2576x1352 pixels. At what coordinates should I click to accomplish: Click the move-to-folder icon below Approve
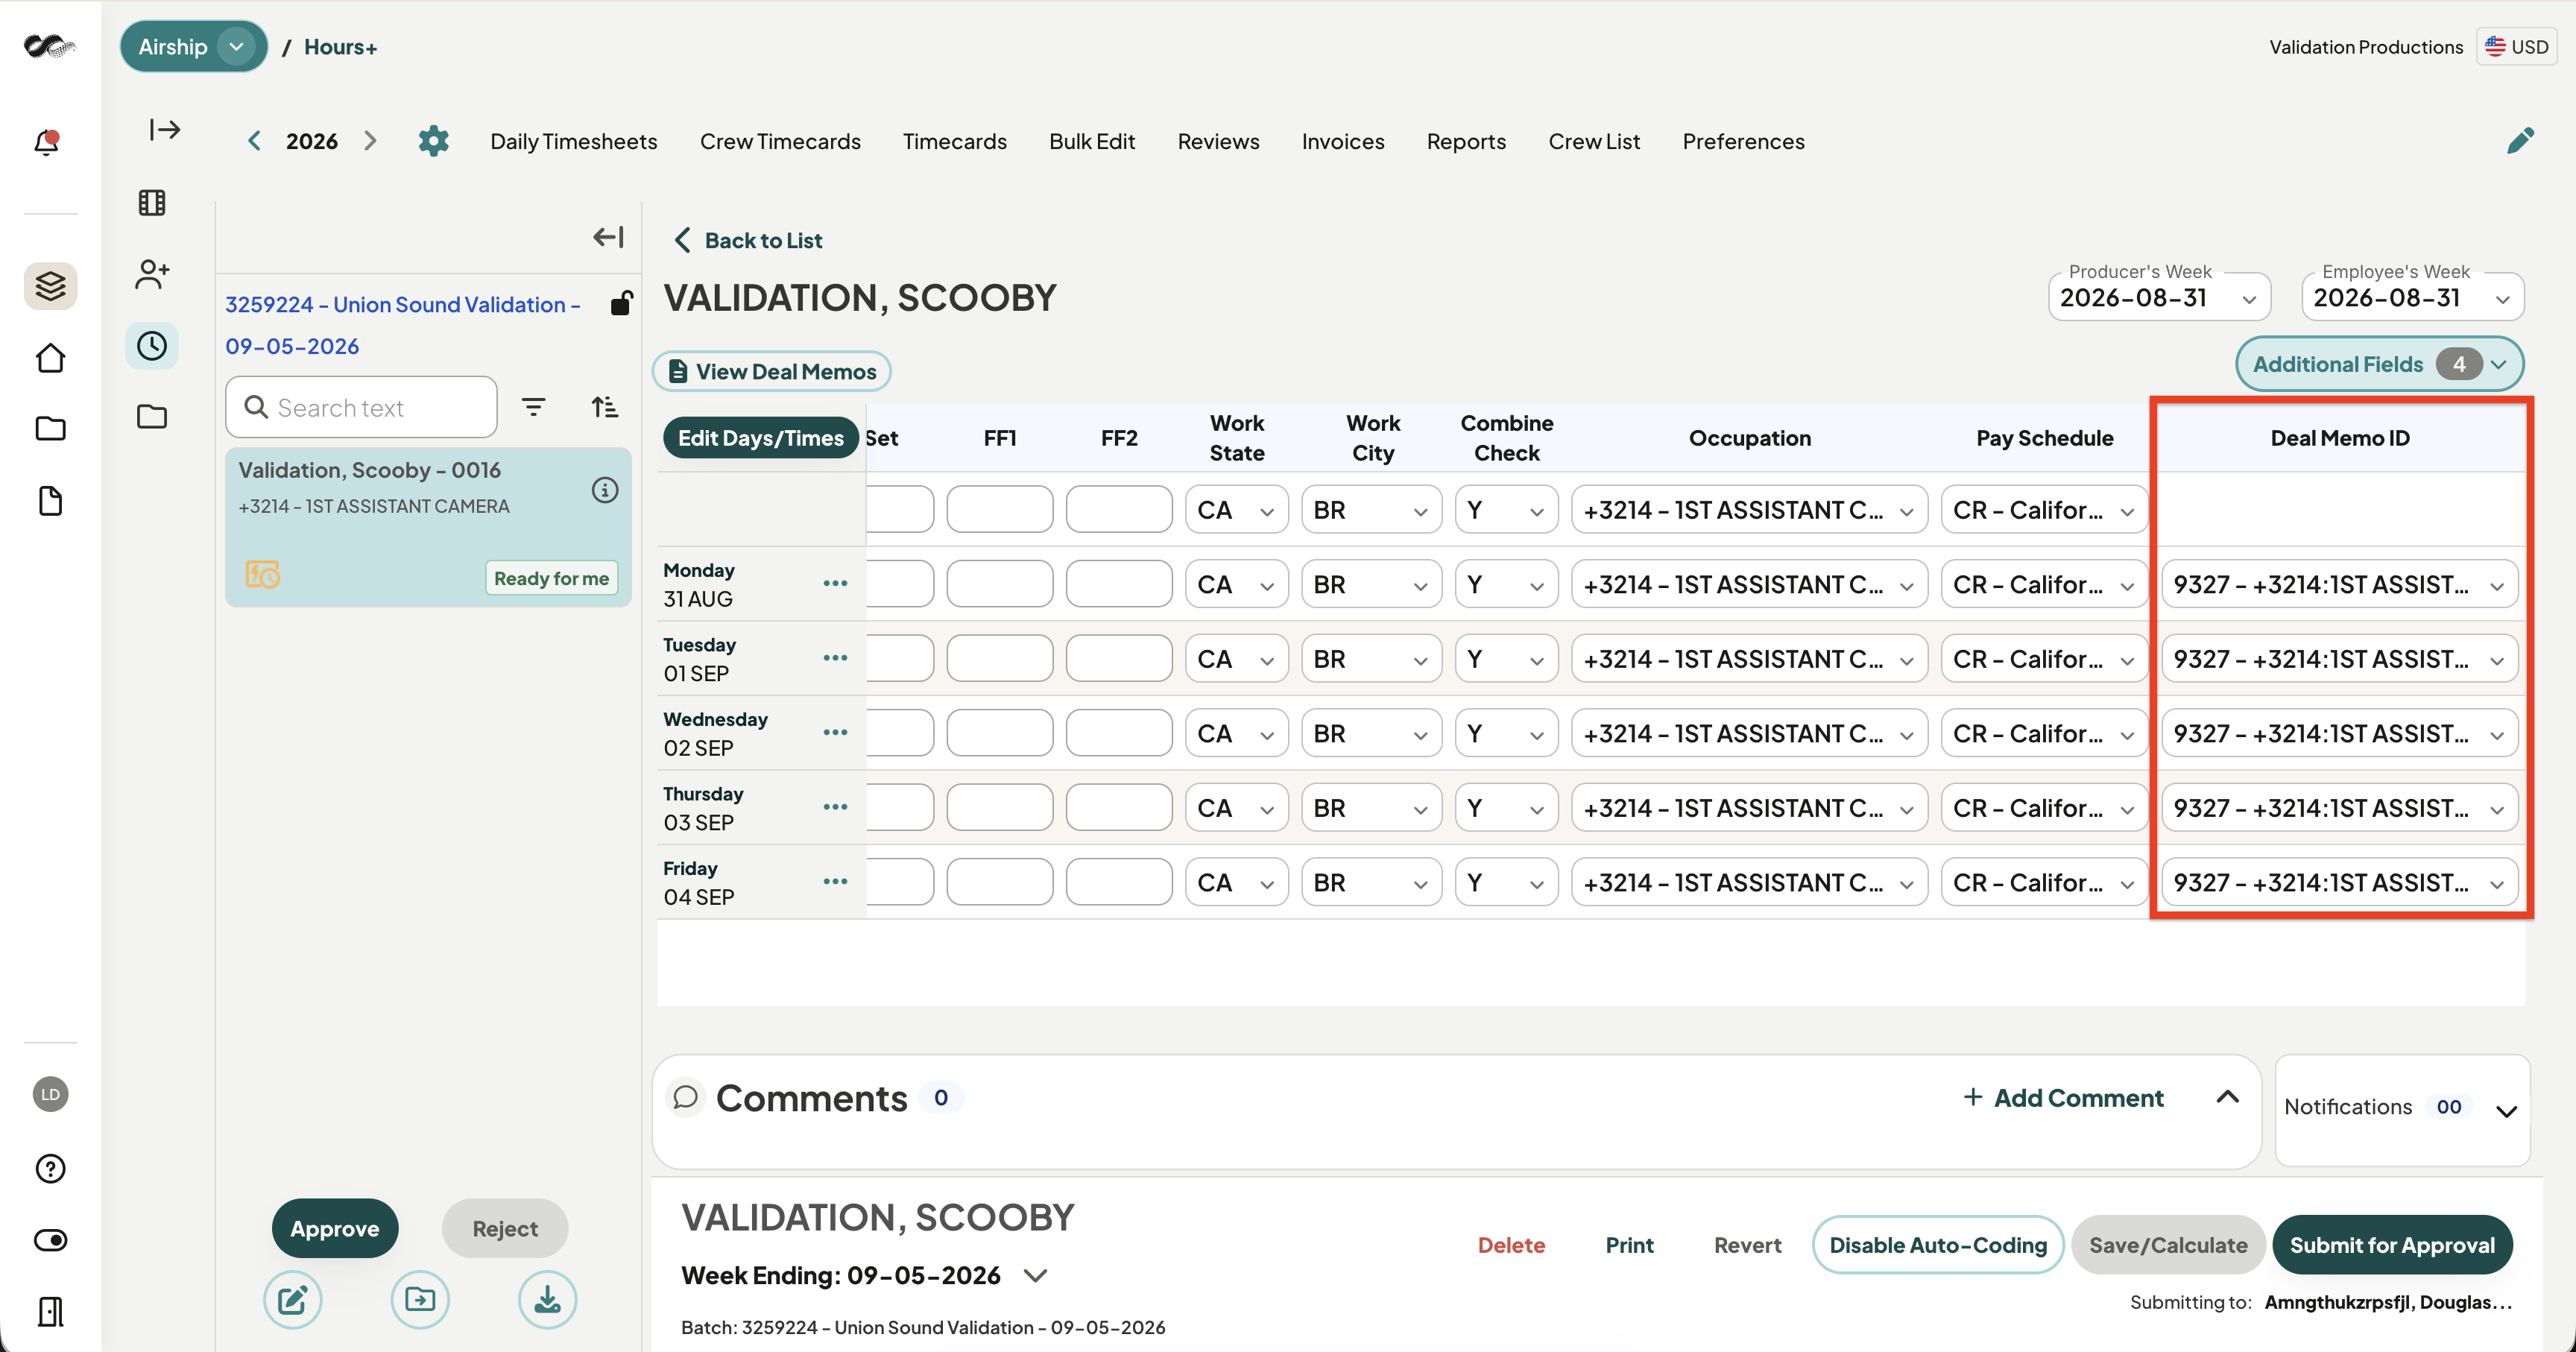pyautogui.click(x=420, y=1299)
